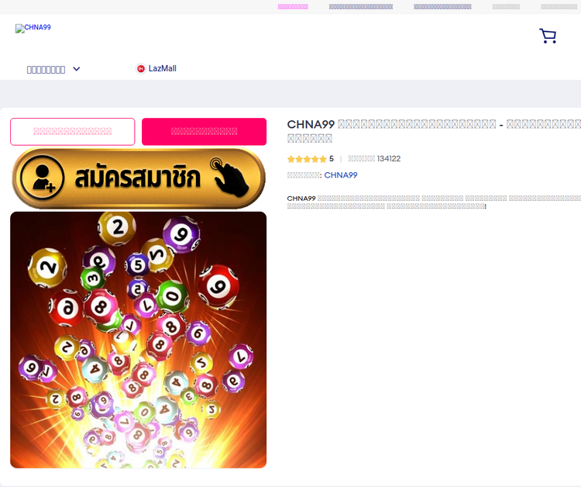Viewport: 581px width, 487px height.
Task: Open the shopping cart icon
Action: click(548, 36)
